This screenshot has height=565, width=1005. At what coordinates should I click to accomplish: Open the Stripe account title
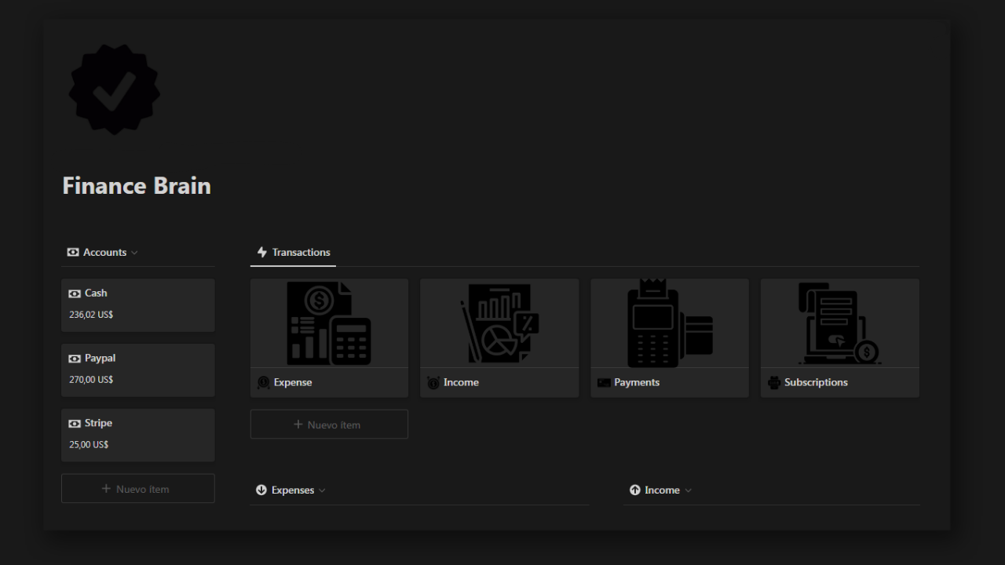point(98,424)
